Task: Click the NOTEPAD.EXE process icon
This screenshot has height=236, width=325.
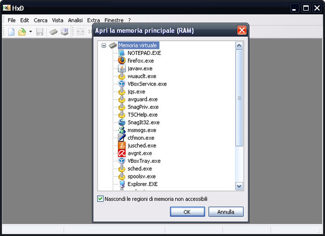Action: 122,53
